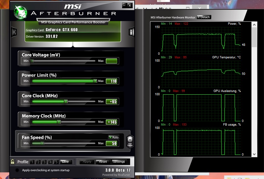Viewport: 264px width, 179px height.
Task: Click the Memory Clock slider handle
Action: pos(59,122)
